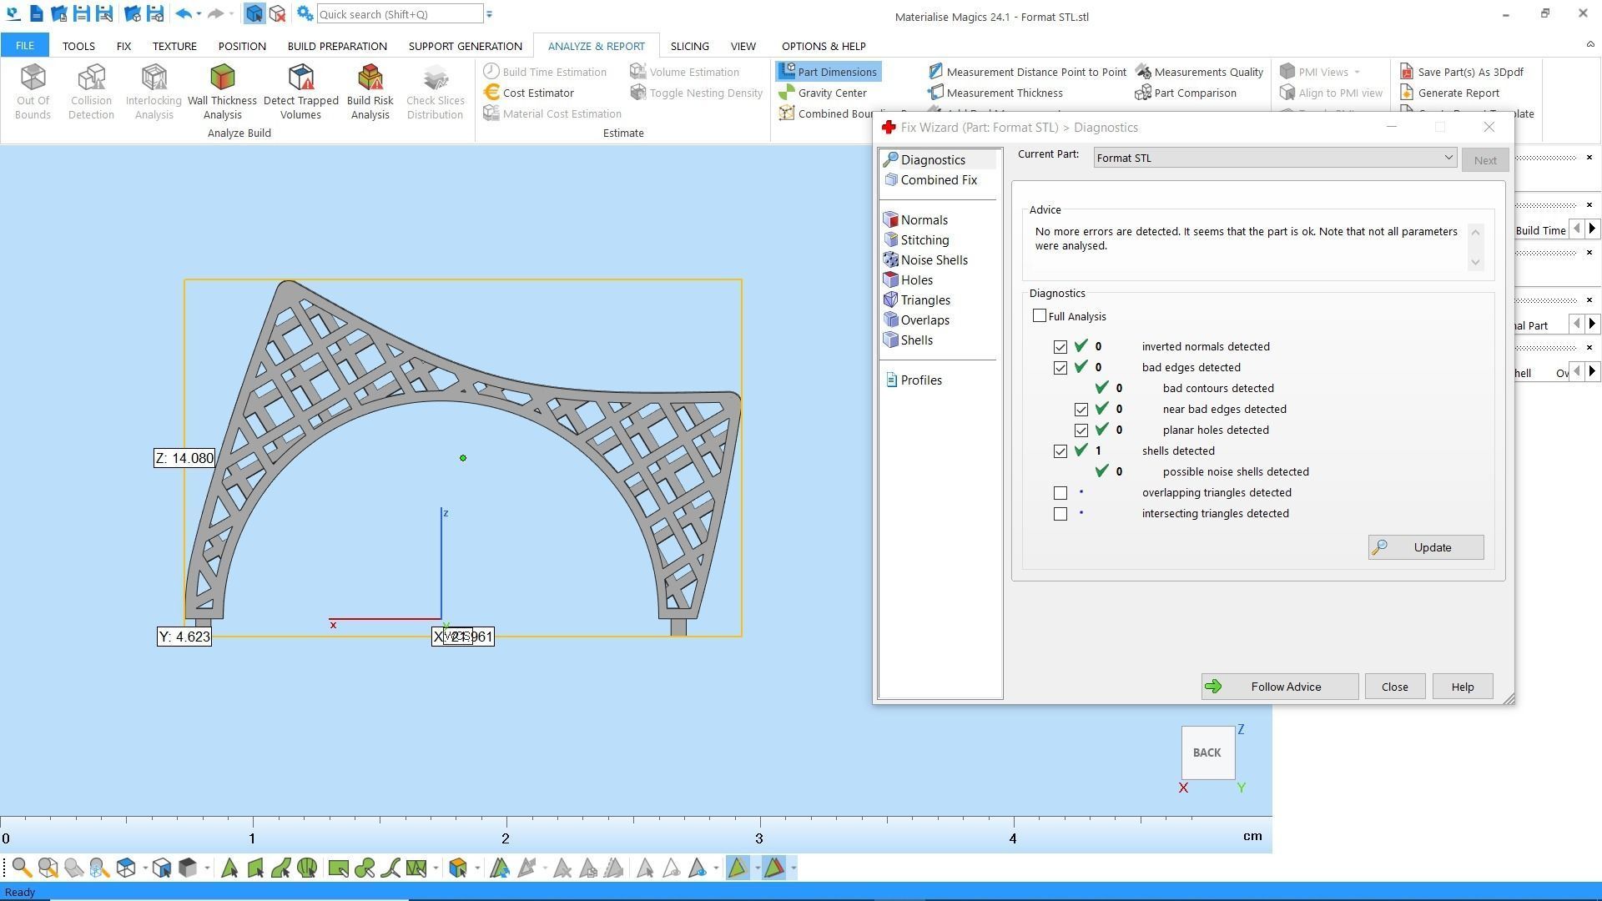Click Generate Report icon
Image resolution: width=1602 pixels, height=901 pixels.
click(x=1458, y=93)
